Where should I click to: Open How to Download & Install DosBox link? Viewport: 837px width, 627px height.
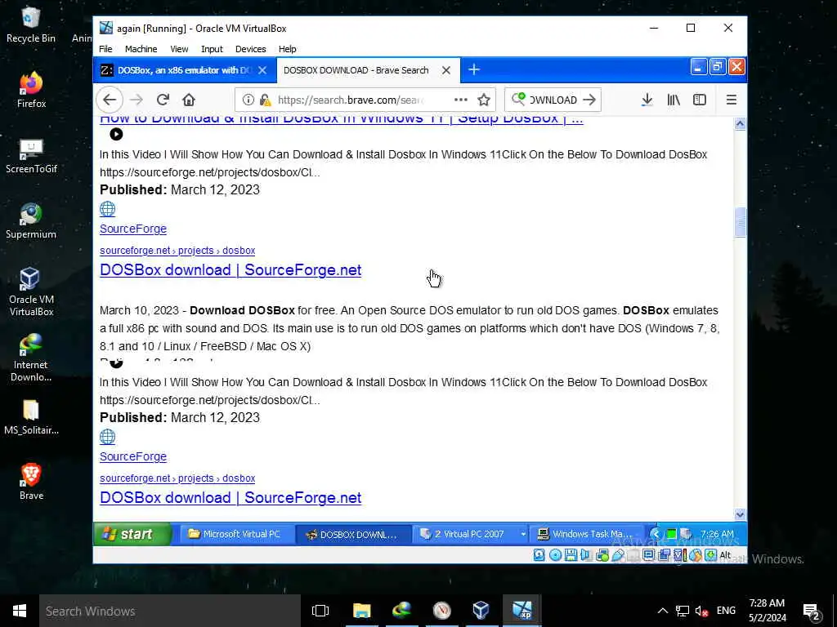tap(342, 119)
